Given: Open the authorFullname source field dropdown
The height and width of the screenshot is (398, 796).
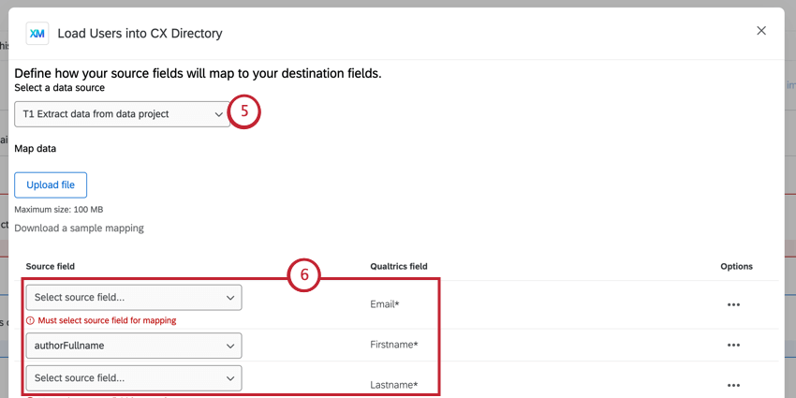Looking at the screenshot, I should click(133, 346).
